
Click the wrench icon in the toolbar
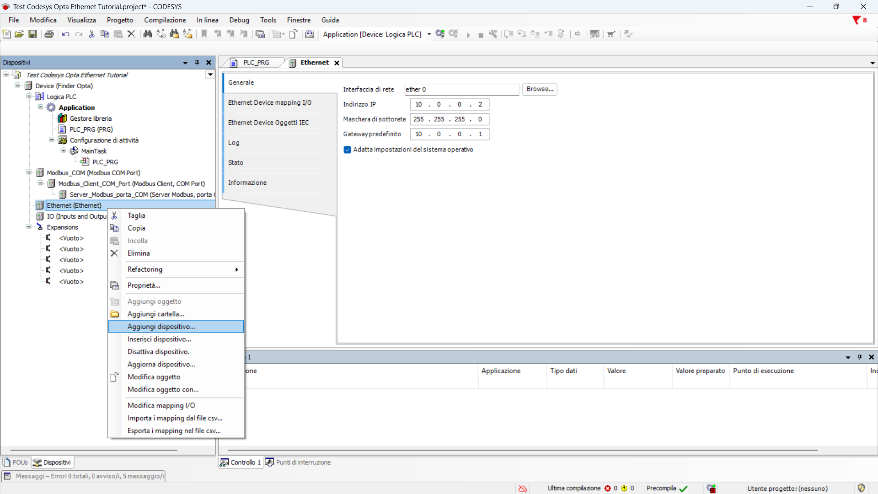coord(493,34)
